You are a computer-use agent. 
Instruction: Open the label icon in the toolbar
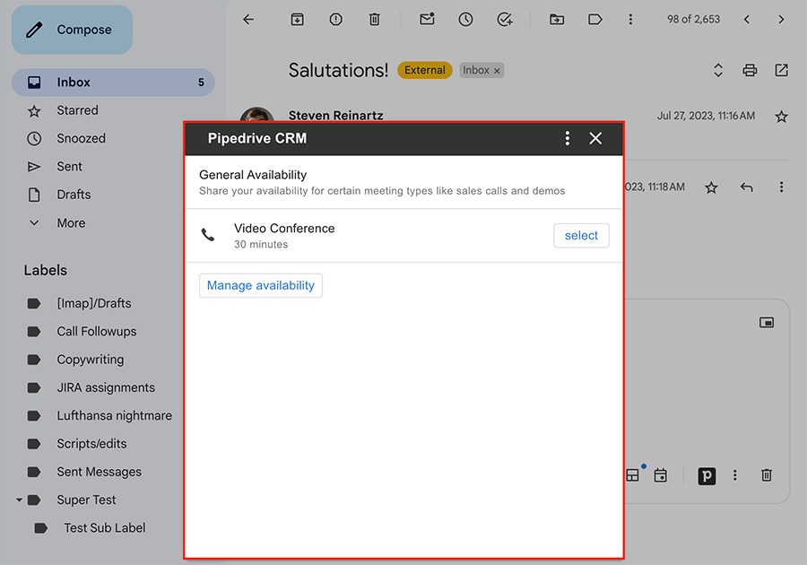(x=594, y=19)
